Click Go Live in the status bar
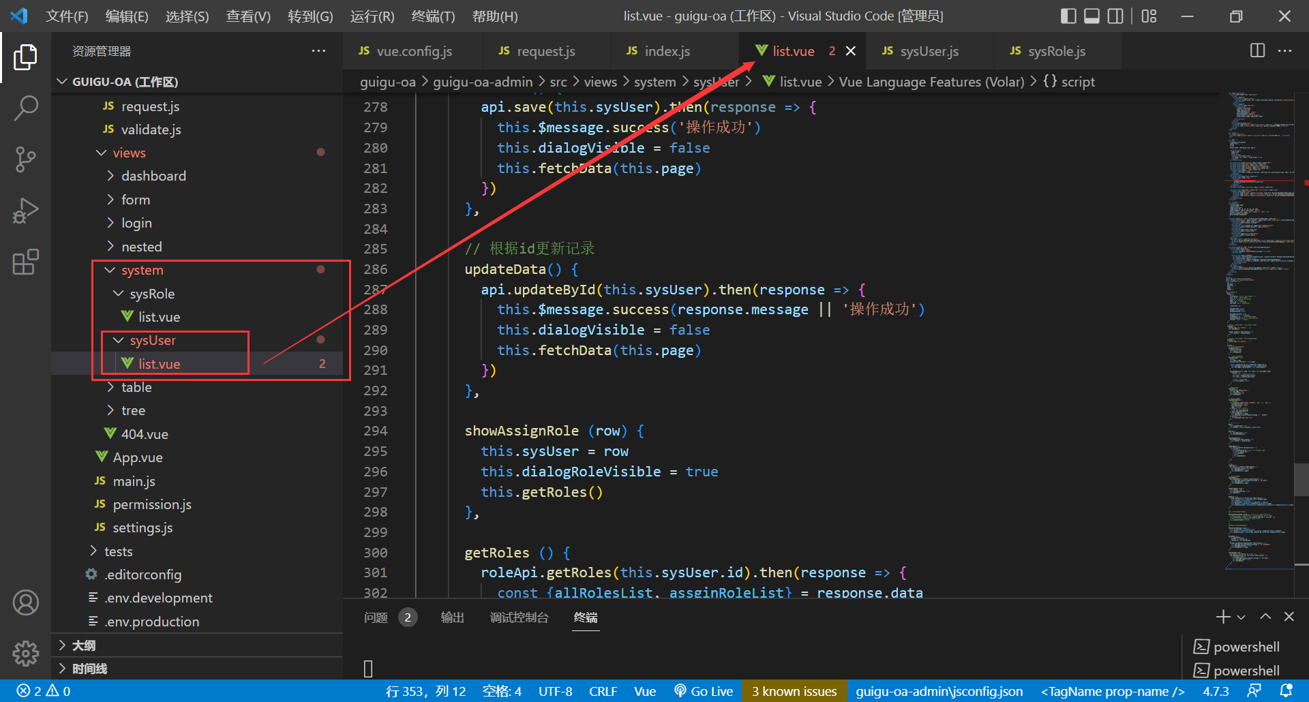Screen dimensions: 1309x702 [704, 691]
